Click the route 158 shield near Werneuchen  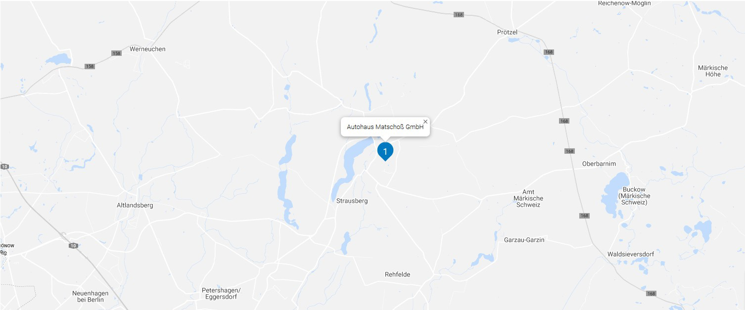coord(116,53)
